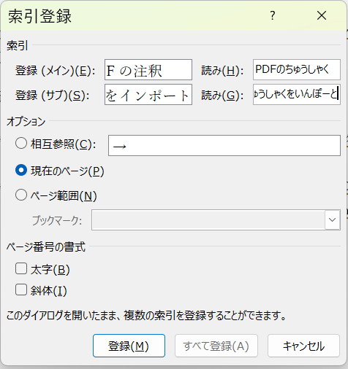Expand the ブックマーク dropdown arrow

click(x=332, y=220)
